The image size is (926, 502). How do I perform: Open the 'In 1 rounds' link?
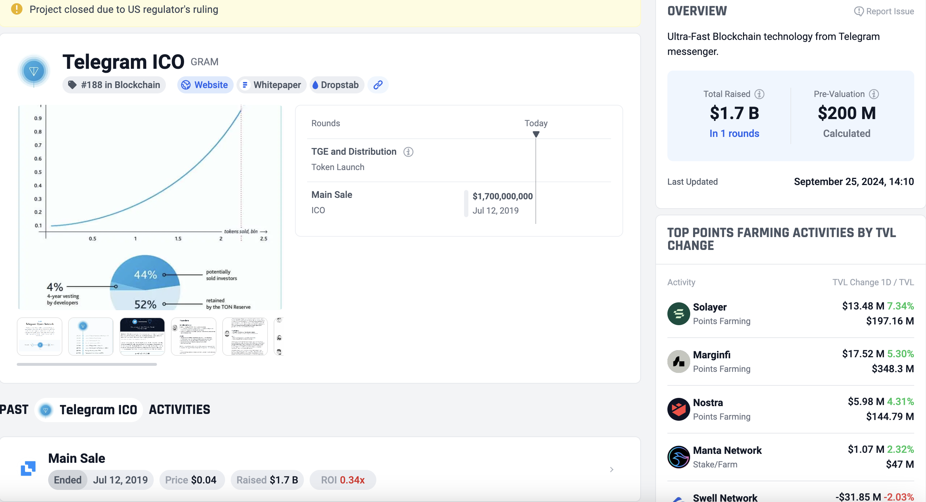click(x=734, y=133)
